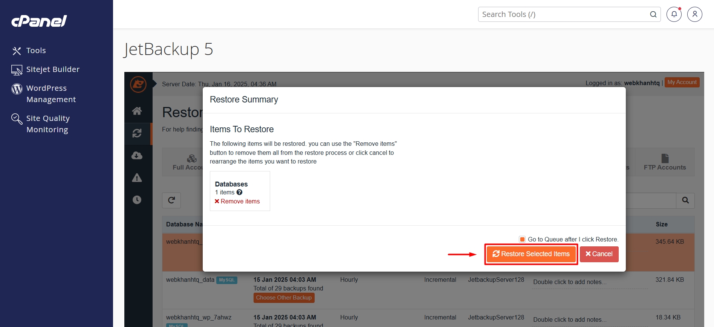Open the alerts warning triangle icon

(137, 178)
